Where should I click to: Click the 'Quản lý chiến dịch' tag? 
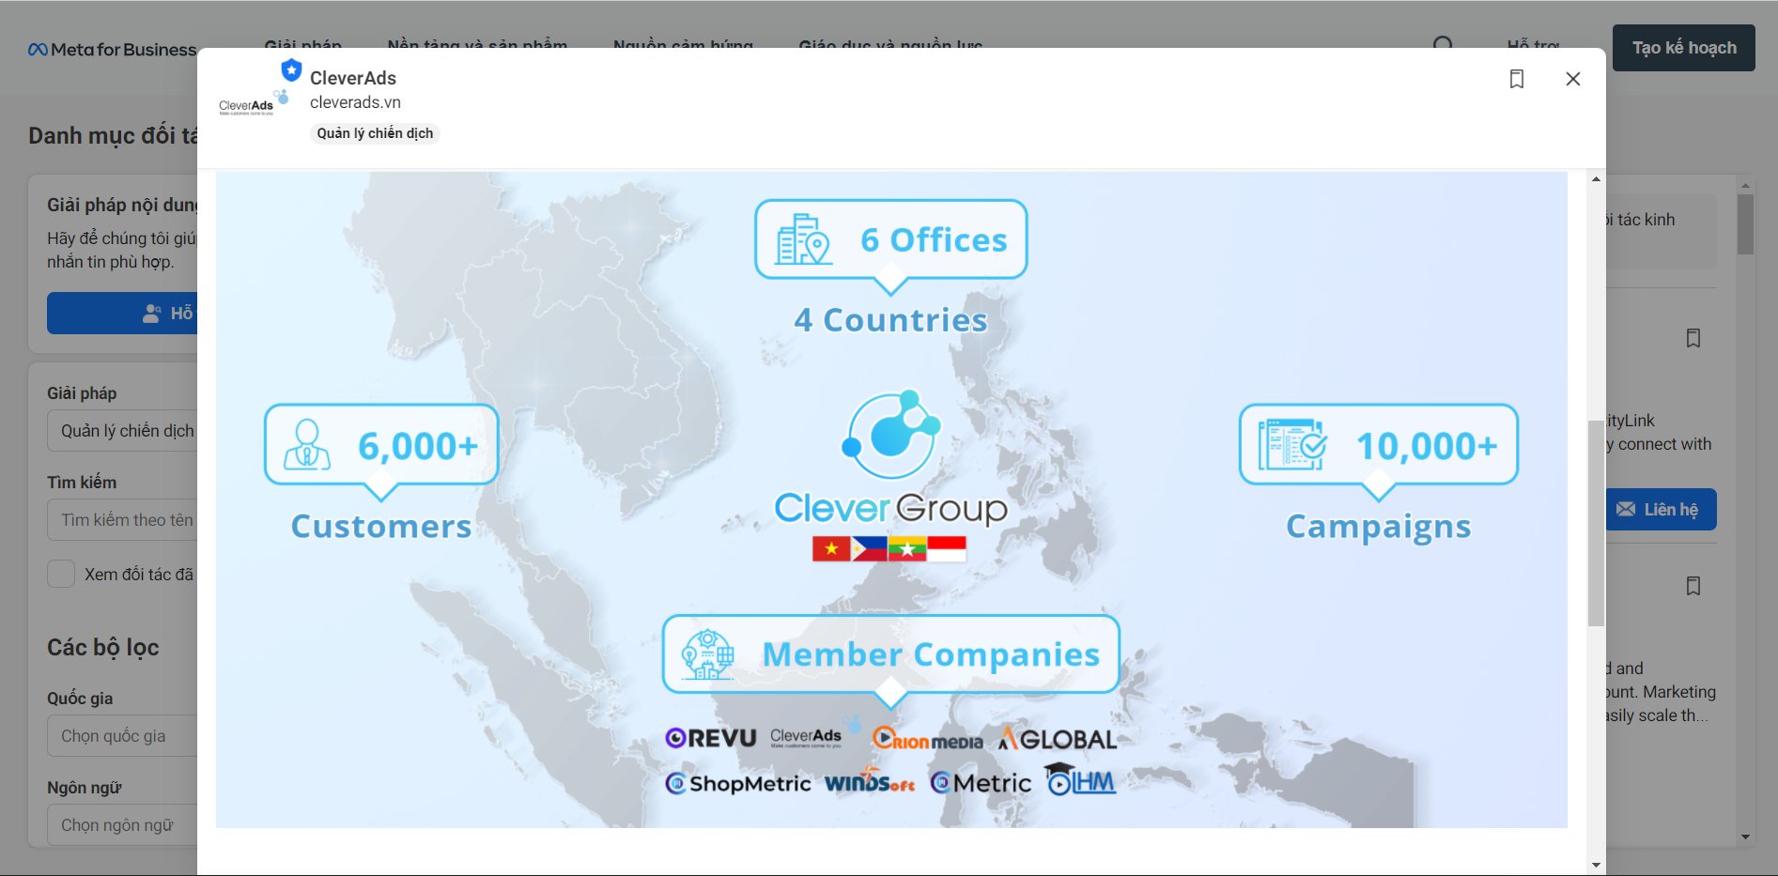[x=375, y=133]
